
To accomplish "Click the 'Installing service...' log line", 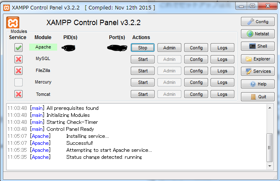I will 88,136.
